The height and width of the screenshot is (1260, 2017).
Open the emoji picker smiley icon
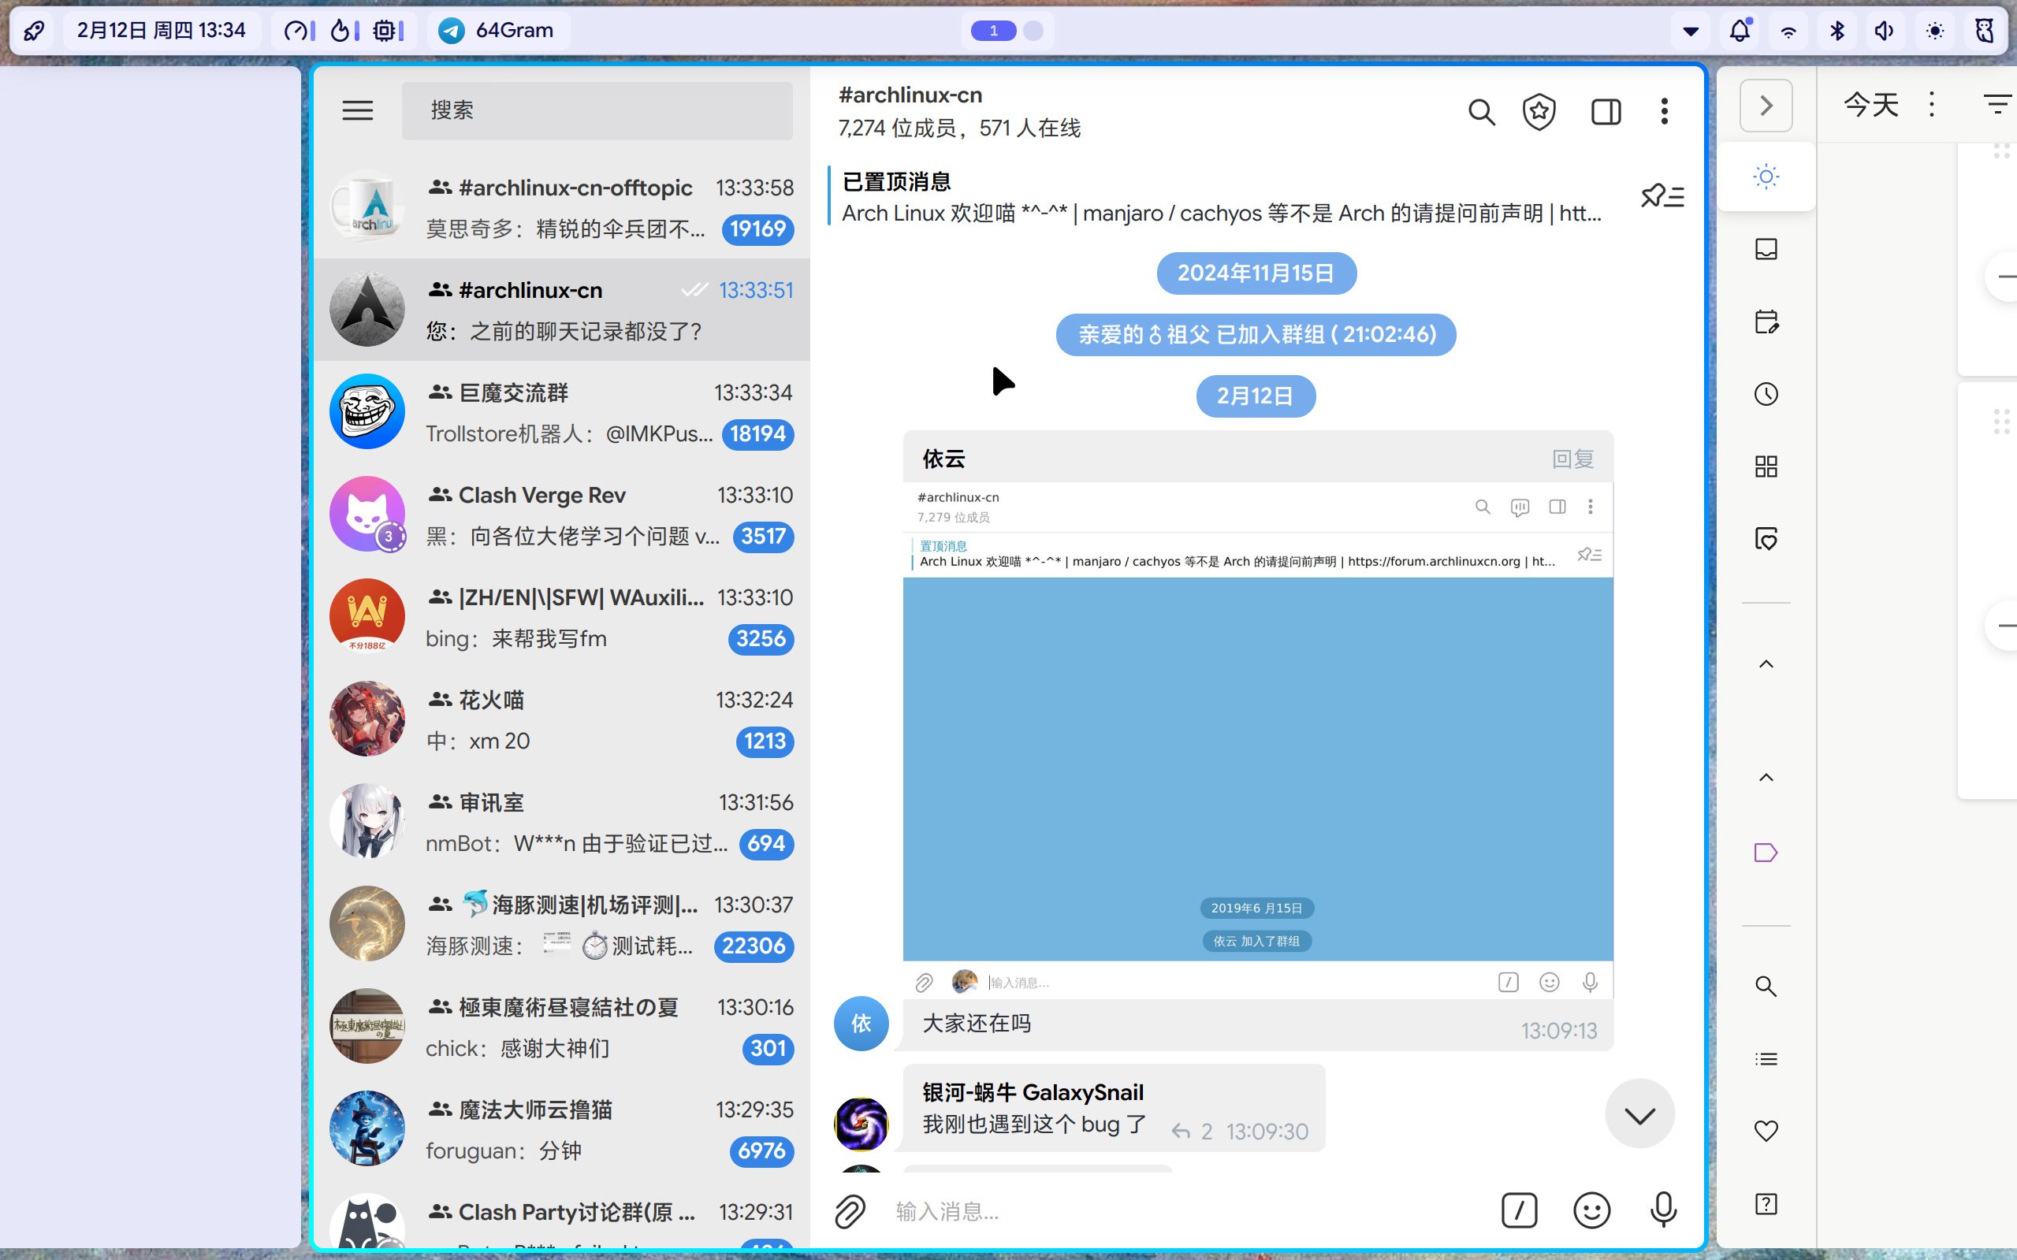coord(1591,1210)
